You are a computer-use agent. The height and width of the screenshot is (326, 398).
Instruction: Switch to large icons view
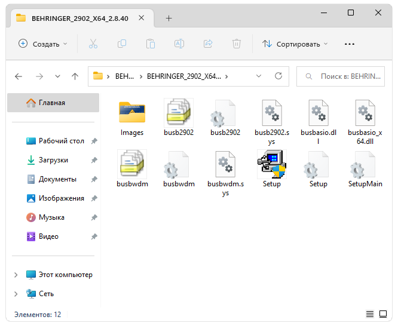pyautogui.click(x=383, y=314)
